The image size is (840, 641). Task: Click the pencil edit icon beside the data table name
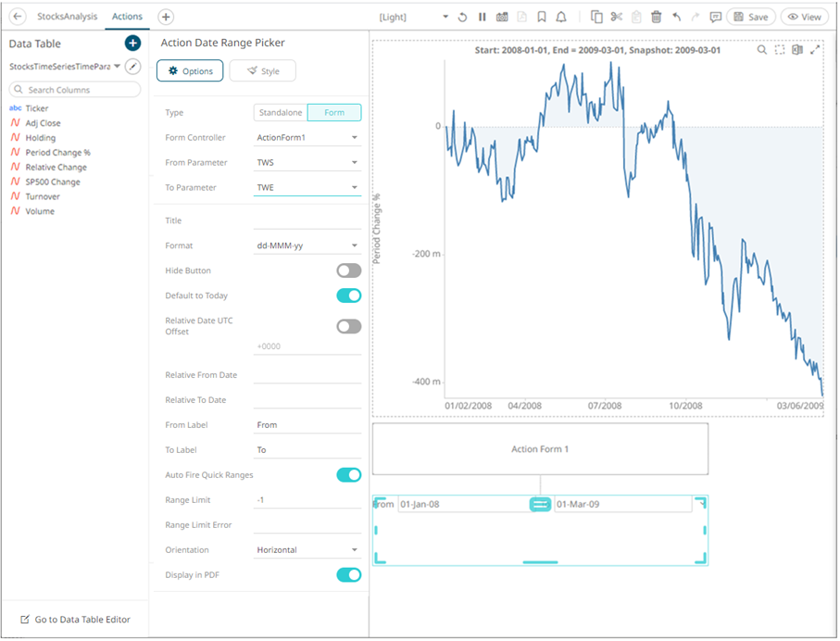pos(133,67)
